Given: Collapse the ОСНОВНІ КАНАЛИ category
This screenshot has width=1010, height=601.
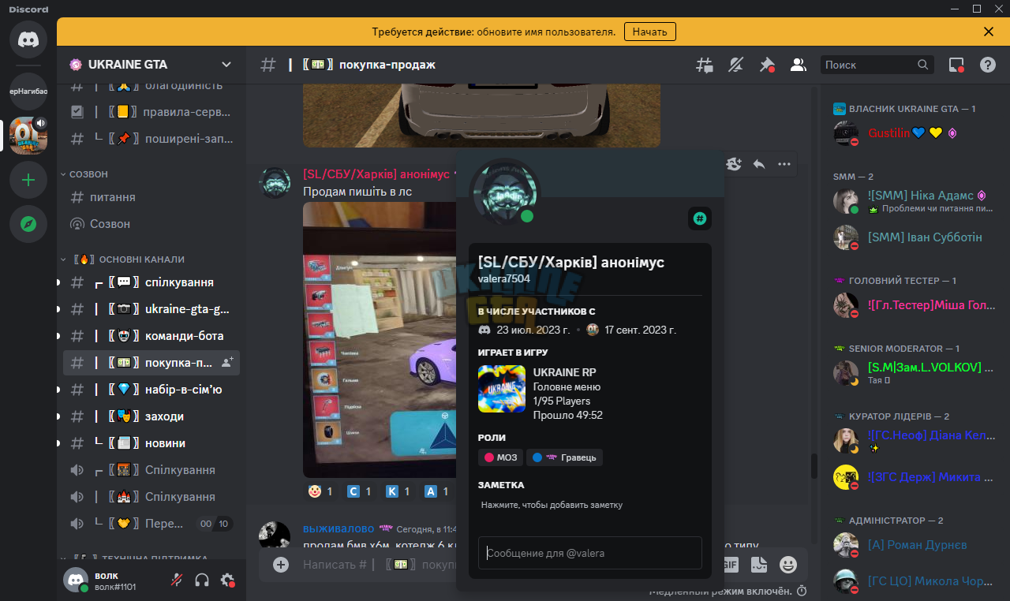Looking at the screenshot, I should [x=122, y=259].
